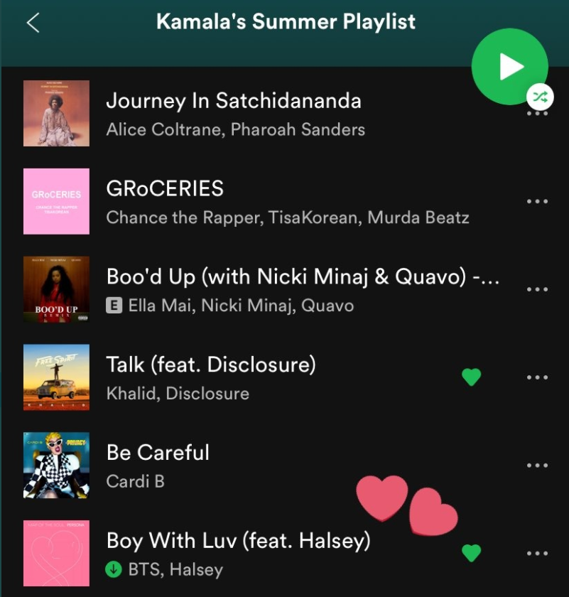Tap the Kamala's Summer Playlist title
Image resolution: width=569 pixels, height=597 pixels.
point(286,22)
